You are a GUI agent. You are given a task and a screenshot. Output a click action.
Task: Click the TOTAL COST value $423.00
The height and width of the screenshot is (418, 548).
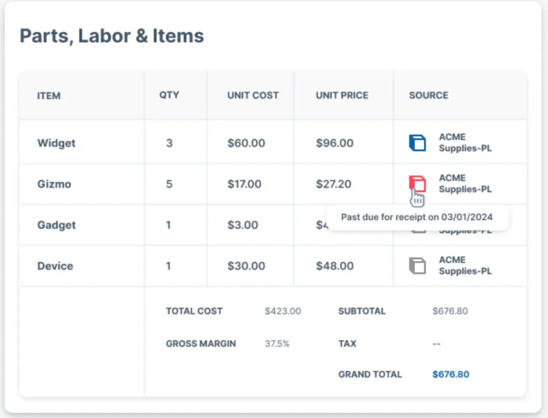point(282,311)
